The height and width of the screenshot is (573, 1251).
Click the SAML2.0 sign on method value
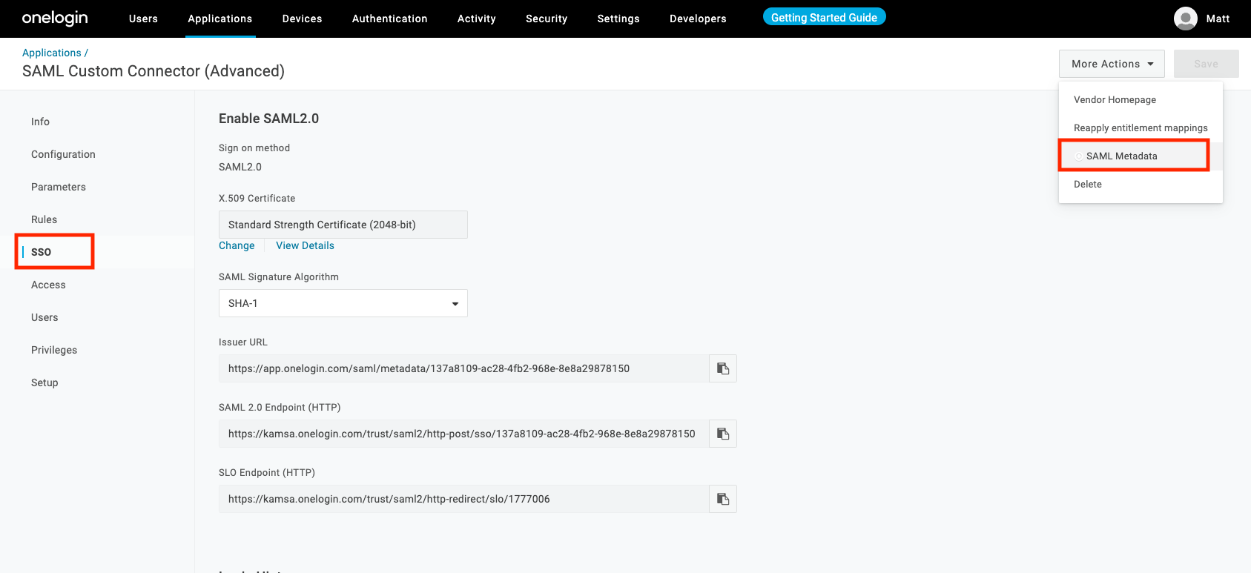click(240, 167)
